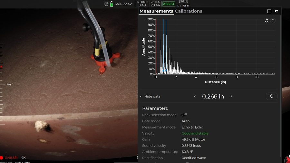Click the Echo to Echo measurement mode
Screen dimensions: 290x163
point(192,127)
